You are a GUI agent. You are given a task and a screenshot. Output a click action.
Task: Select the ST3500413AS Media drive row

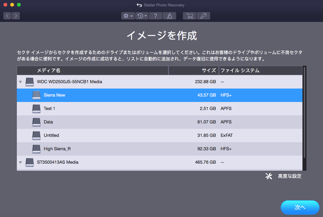(160, 162)
